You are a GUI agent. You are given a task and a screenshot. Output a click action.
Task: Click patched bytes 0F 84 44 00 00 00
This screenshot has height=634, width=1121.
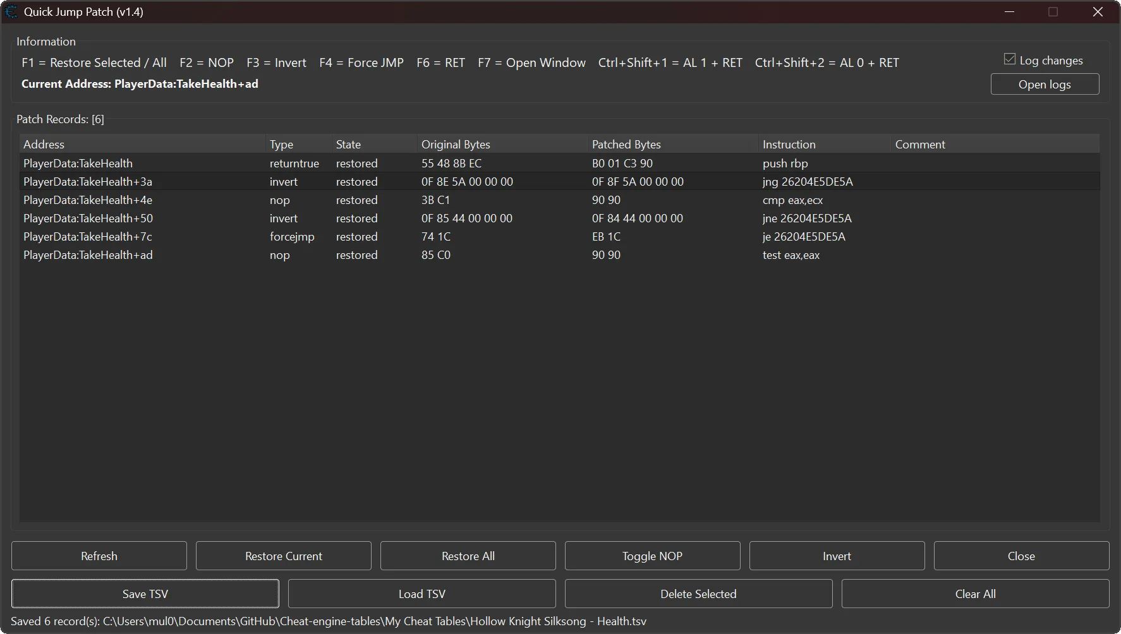(x=638, y=218)
